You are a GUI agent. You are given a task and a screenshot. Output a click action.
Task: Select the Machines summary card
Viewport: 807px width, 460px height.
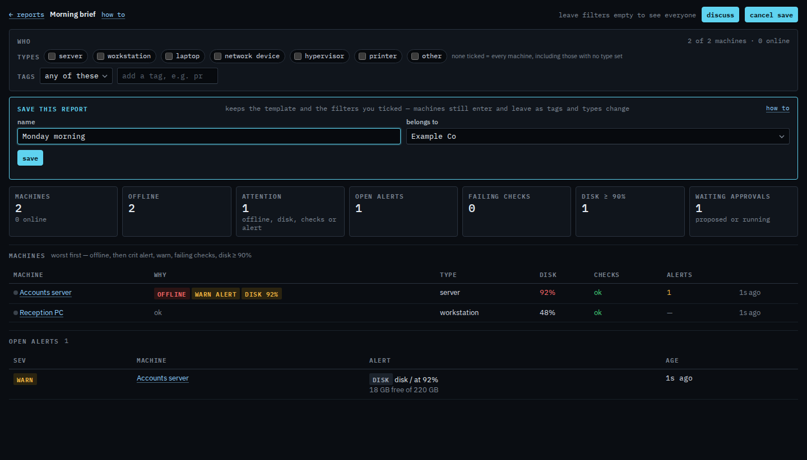(63, 212)
